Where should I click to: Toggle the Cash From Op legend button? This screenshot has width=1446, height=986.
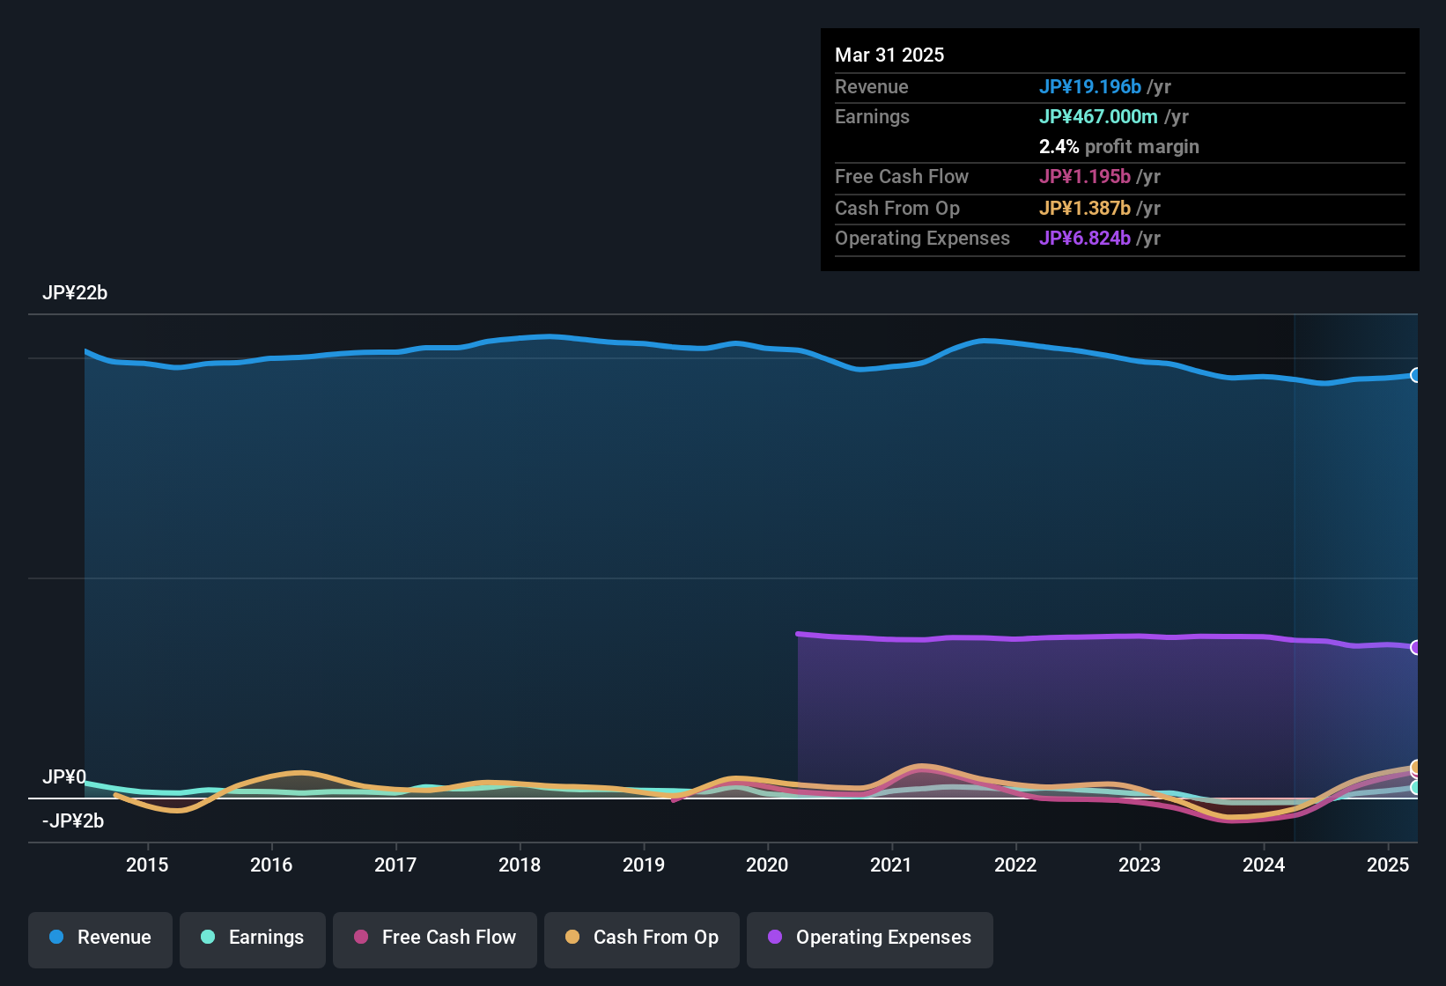[x=642, y=940]
